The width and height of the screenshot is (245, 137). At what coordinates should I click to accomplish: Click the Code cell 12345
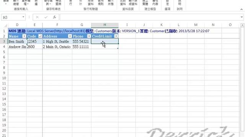(34, 41)
